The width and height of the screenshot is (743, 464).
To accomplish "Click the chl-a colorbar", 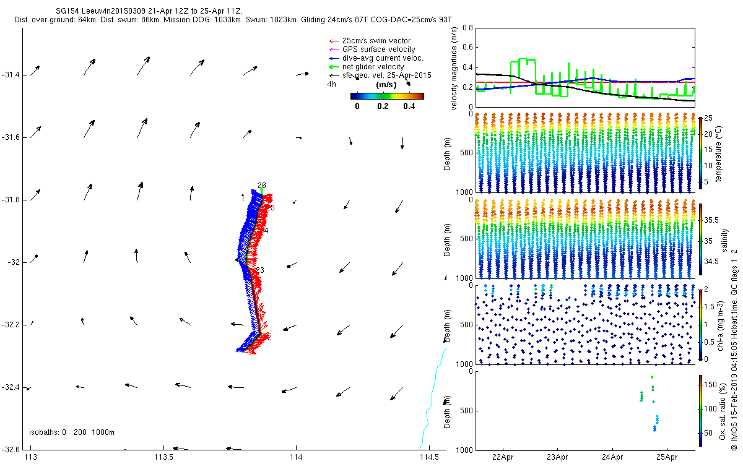I will (x=700, y=324).
